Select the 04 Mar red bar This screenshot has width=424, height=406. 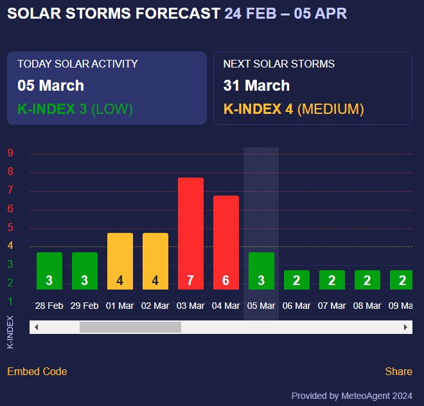coord(226,242)
